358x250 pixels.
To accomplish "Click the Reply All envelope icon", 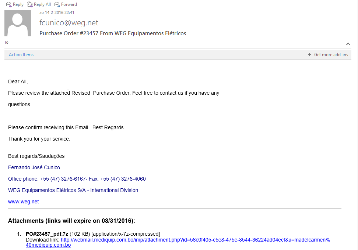I will [x=30, y=4].
